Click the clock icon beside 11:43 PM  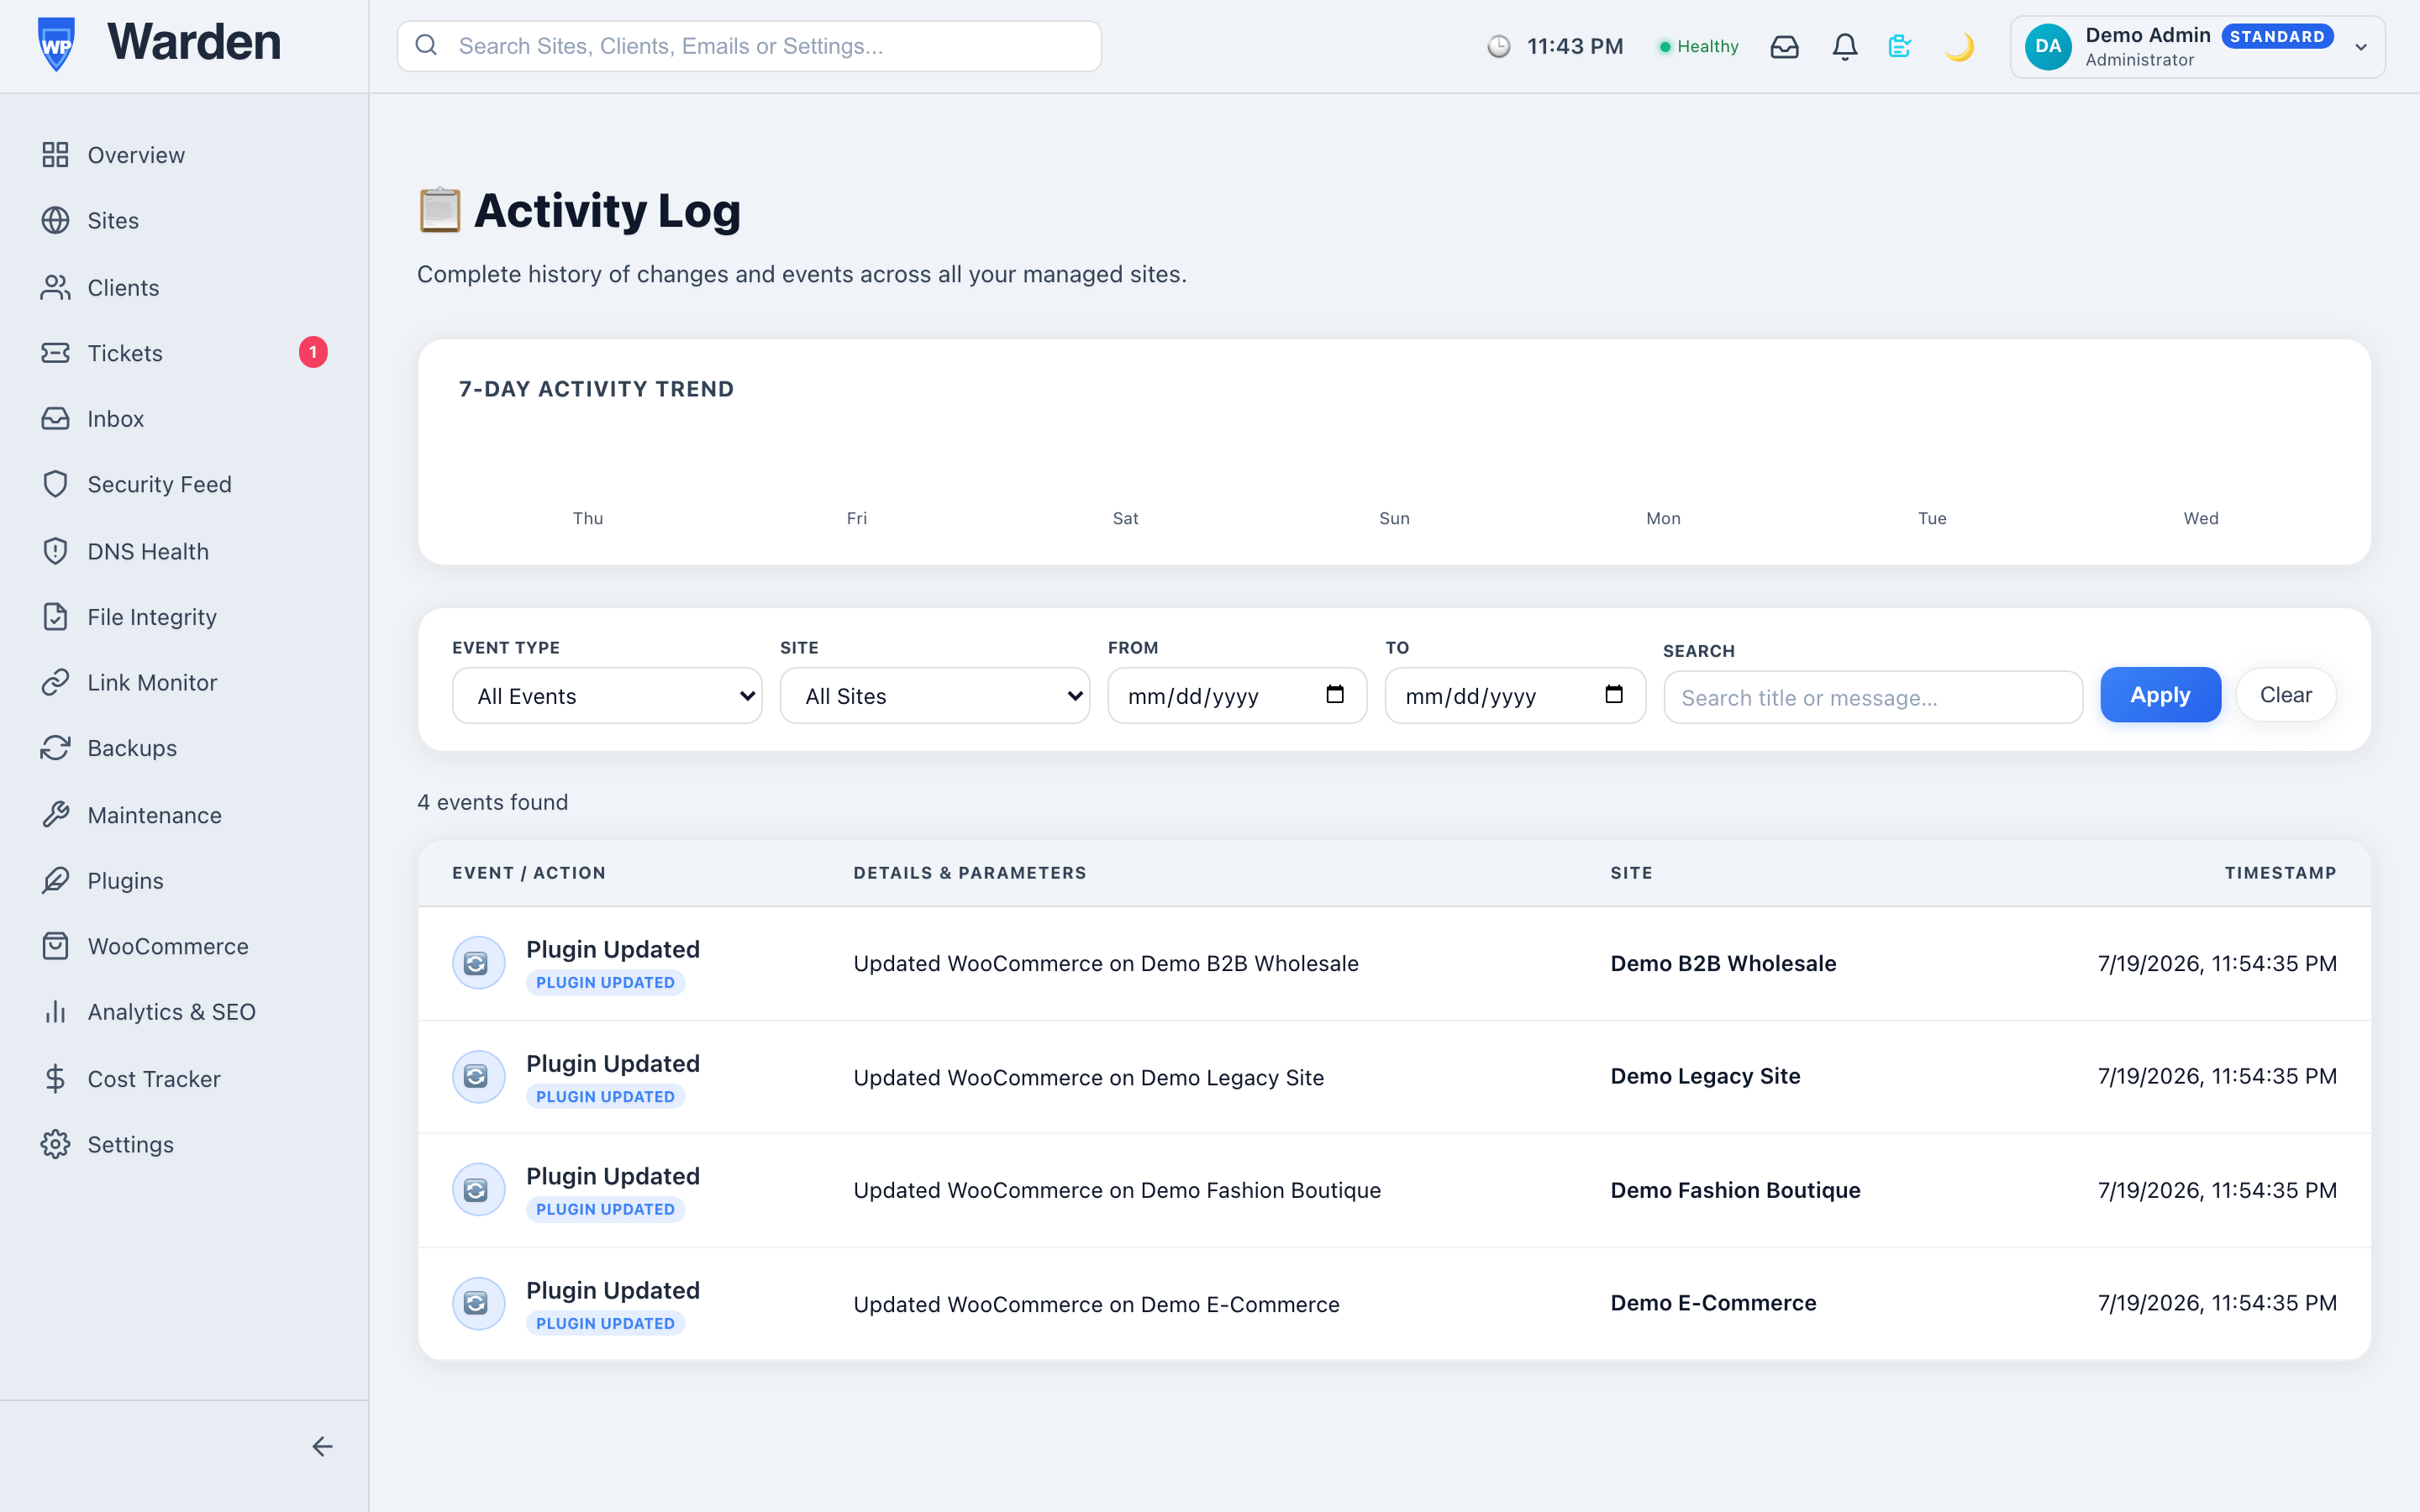[x=1498, y=47]
